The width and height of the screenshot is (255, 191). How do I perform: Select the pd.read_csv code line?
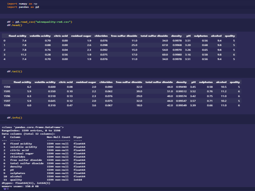pos(40,22)
